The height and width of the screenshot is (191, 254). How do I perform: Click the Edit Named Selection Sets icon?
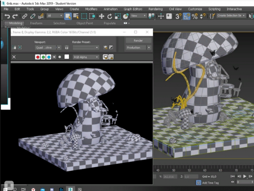click(212, 16)
